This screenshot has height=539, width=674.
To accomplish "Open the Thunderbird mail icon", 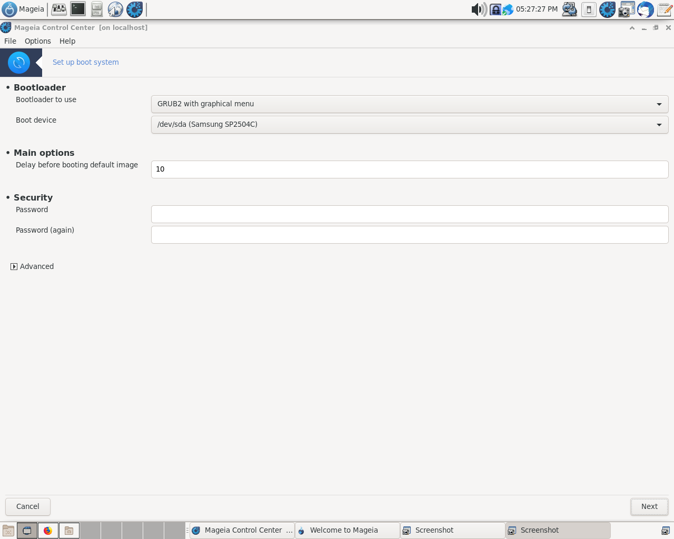I will tap(646, 9).
